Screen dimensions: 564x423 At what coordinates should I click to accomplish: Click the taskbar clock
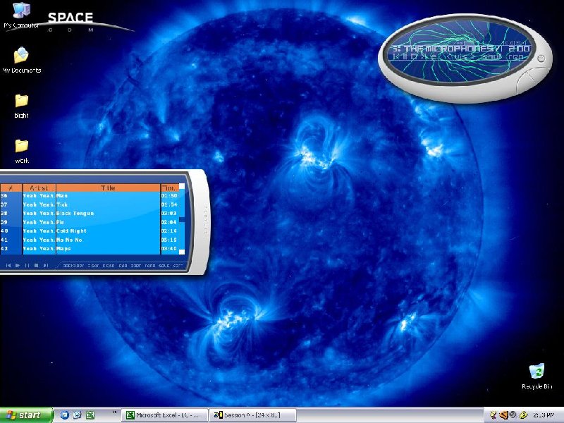coord(544,415)
